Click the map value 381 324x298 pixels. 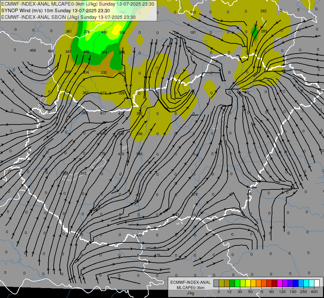click(69, 32)
